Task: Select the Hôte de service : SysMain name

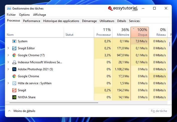Action: (35, 83)
